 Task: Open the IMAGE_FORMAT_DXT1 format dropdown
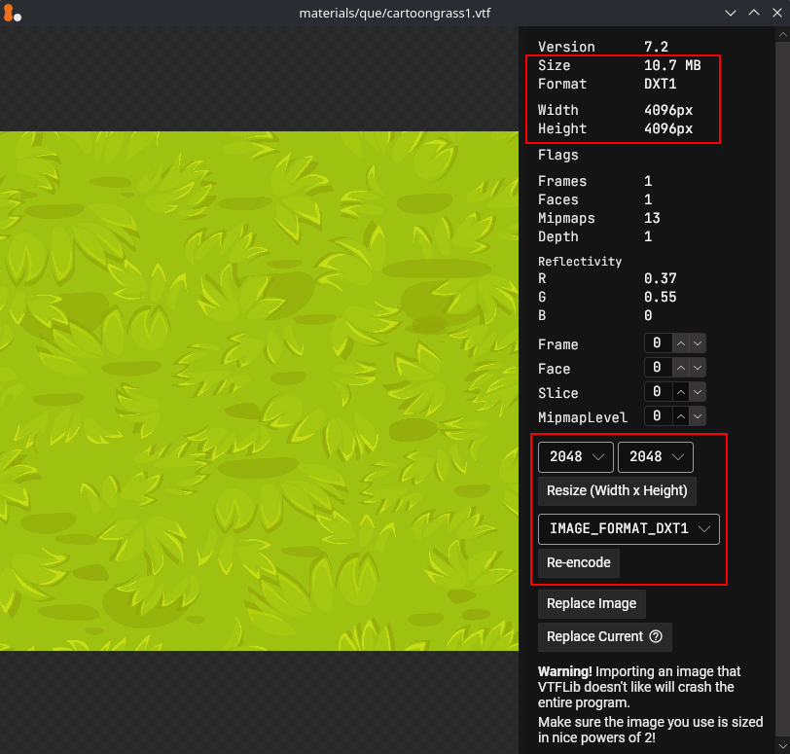pos(628,529)
